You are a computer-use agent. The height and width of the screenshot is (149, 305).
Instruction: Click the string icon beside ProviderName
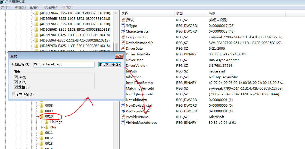point(123,117)
